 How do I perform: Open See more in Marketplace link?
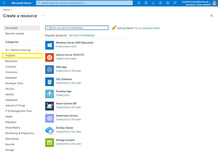coord(82,35)
